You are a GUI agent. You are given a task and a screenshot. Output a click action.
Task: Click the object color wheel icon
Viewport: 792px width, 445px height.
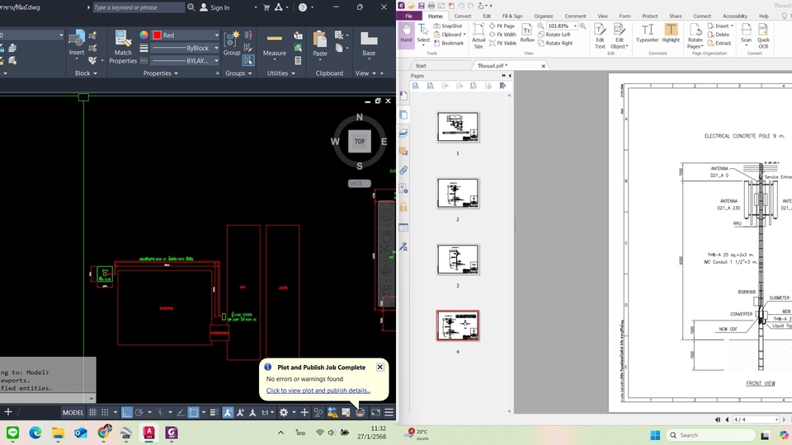[x=144, y=35]
